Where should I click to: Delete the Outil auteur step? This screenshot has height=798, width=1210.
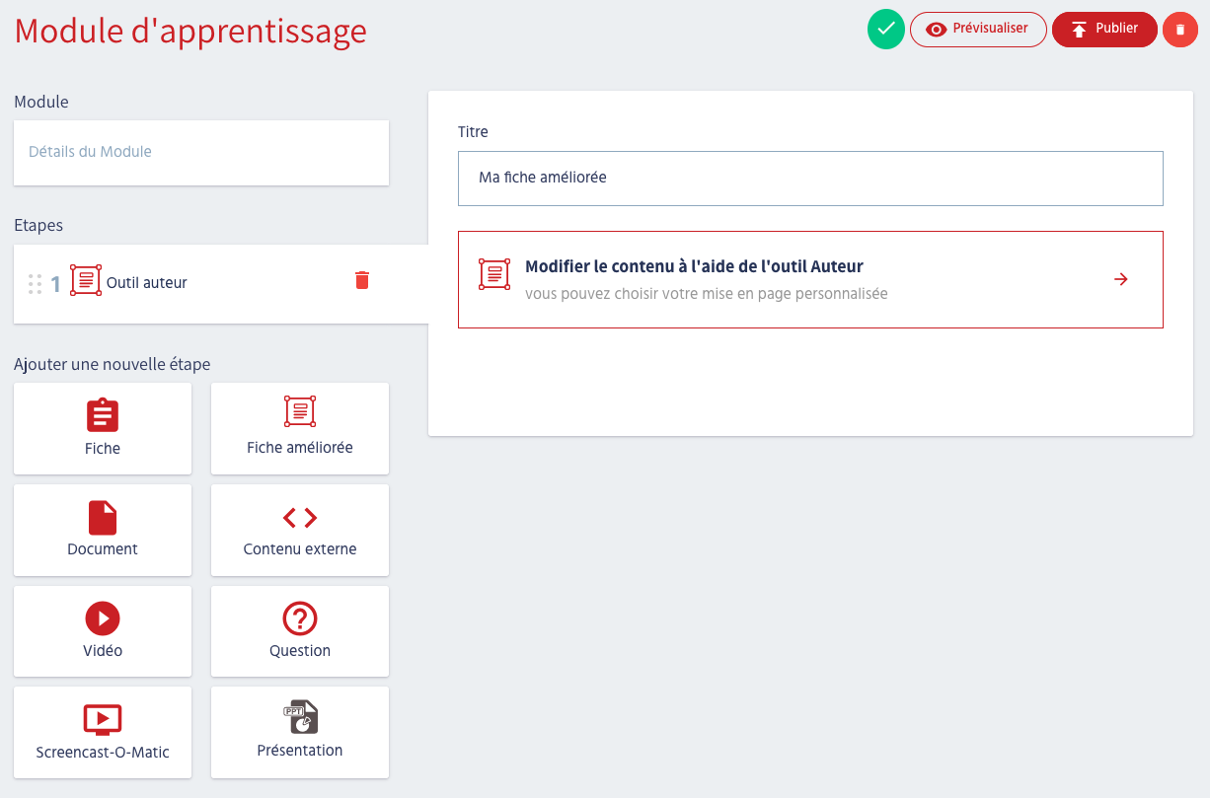[x=362, y=280]
